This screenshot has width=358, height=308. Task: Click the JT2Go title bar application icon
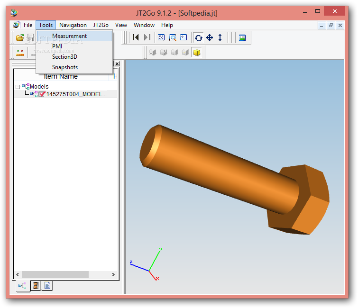point(14,13)
